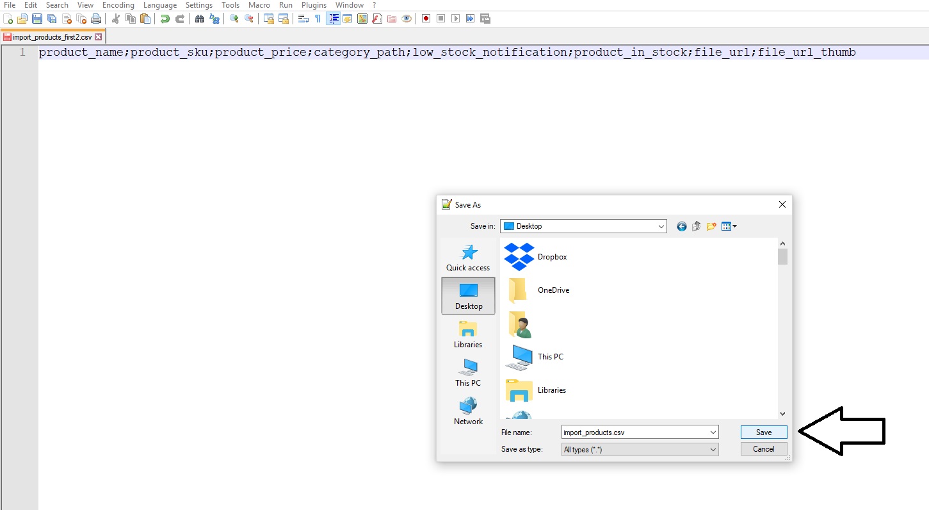This screenshot has height=510, width=929.
Task: Click the Redo toolbar icon
Action: [180, 19]
